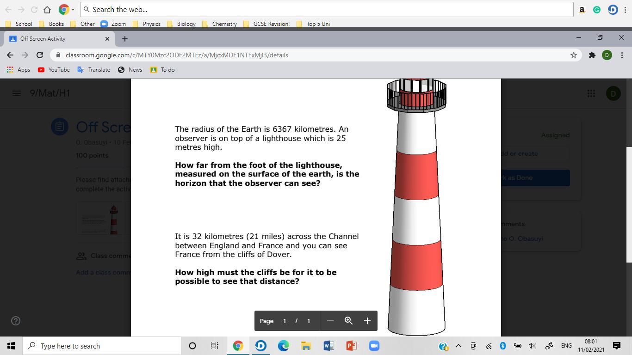This screenshot has height=355, width=632.
Task: Expand the browser logo dropdown arrow
Action: [73, 10]
